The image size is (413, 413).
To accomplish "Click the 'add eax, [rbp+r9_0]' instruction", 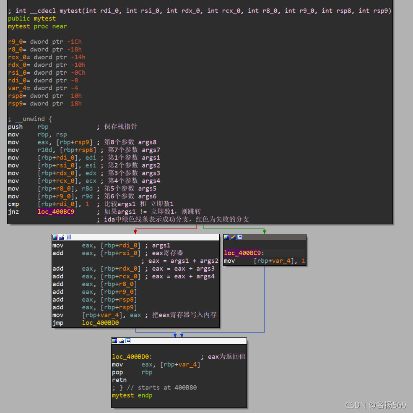I will [95, 292].
